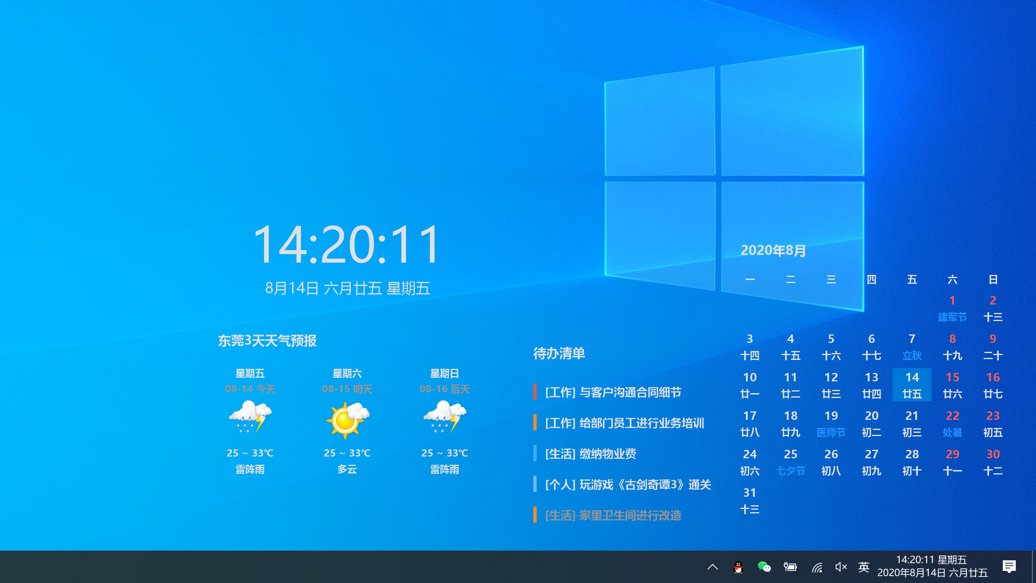Click the sunny cloudy icon for 星期六

pos(347,419)
